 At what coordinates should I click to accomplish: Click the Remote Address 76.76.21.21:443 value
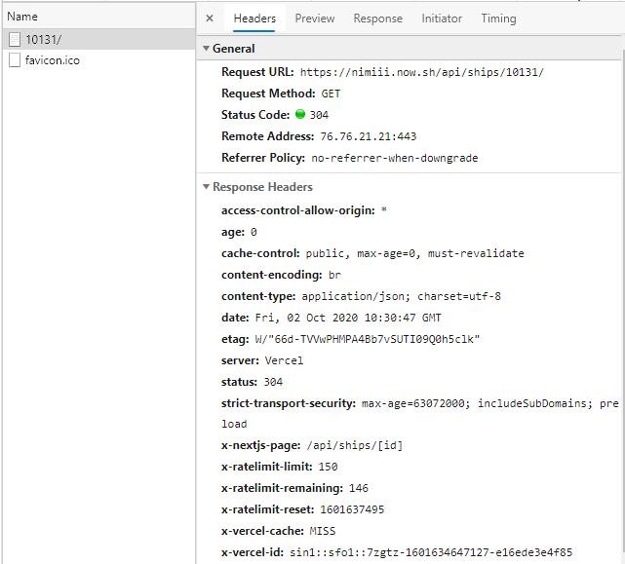coord(369,136)
